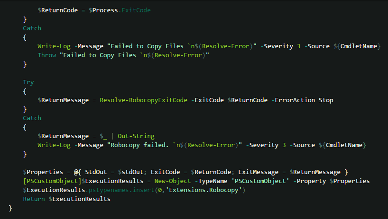The width and height of the screenshot is (388, 219).
Task: Click the New-Object cmdlet
Action: (x=173, y=181)
